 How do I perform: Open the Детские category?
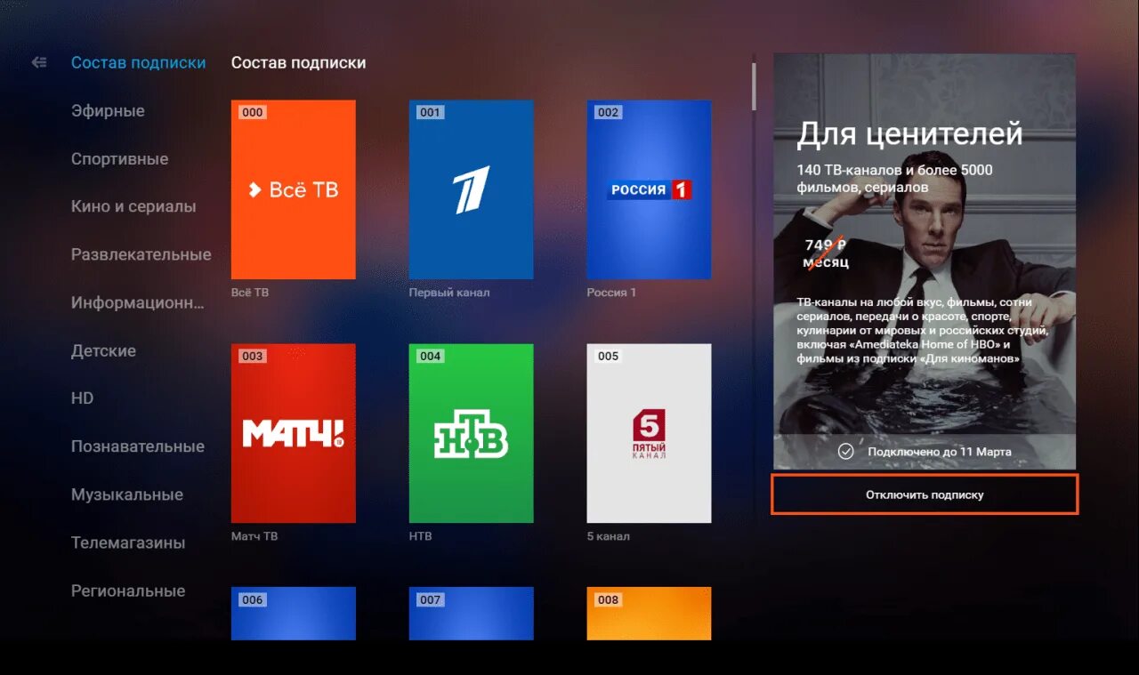point(103,350)
